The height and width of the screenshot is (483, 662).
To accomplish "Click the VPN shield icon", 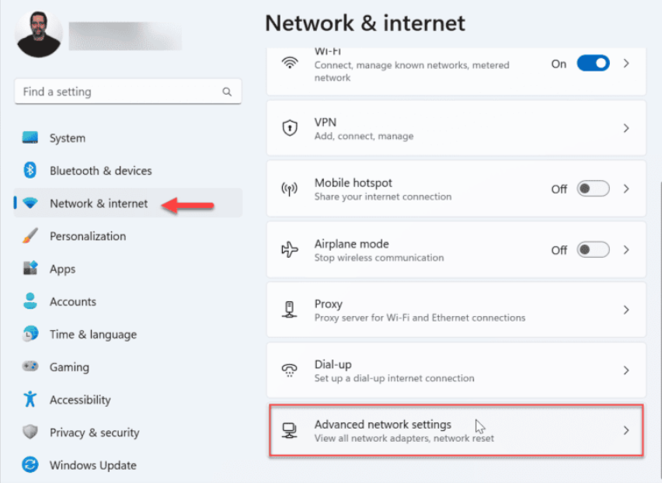I will click(289, 128).
